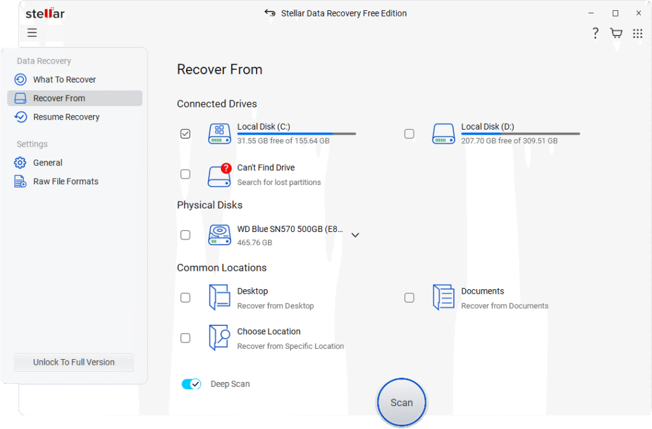Image resolution: width=652 pixels, height=429 pixels.
Task: Click the Local Disk (C:) label
Action: point(264,126)
